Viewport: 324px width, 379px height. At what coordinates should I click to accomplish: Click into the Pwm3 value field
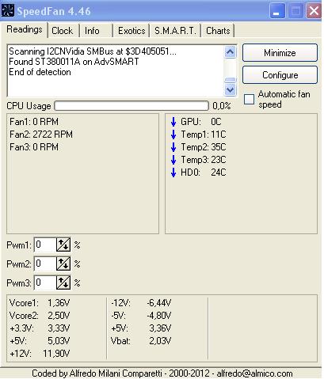click(45, 282)
